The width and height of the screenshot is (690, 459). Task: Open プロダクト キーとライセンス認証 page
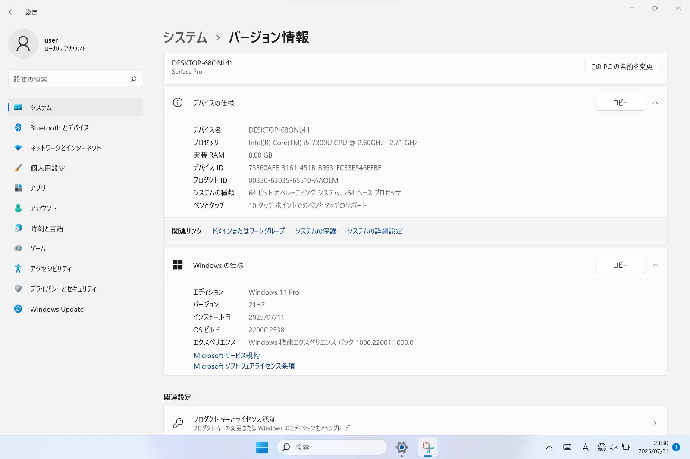click(415, 423)
